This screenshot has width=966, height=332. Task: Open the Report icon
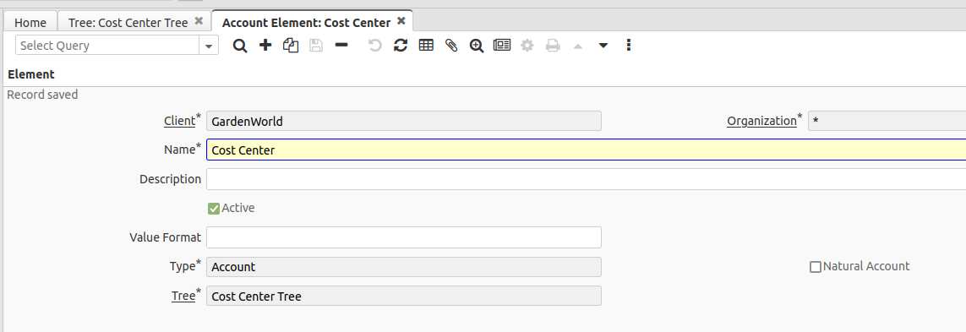point(502,45)
